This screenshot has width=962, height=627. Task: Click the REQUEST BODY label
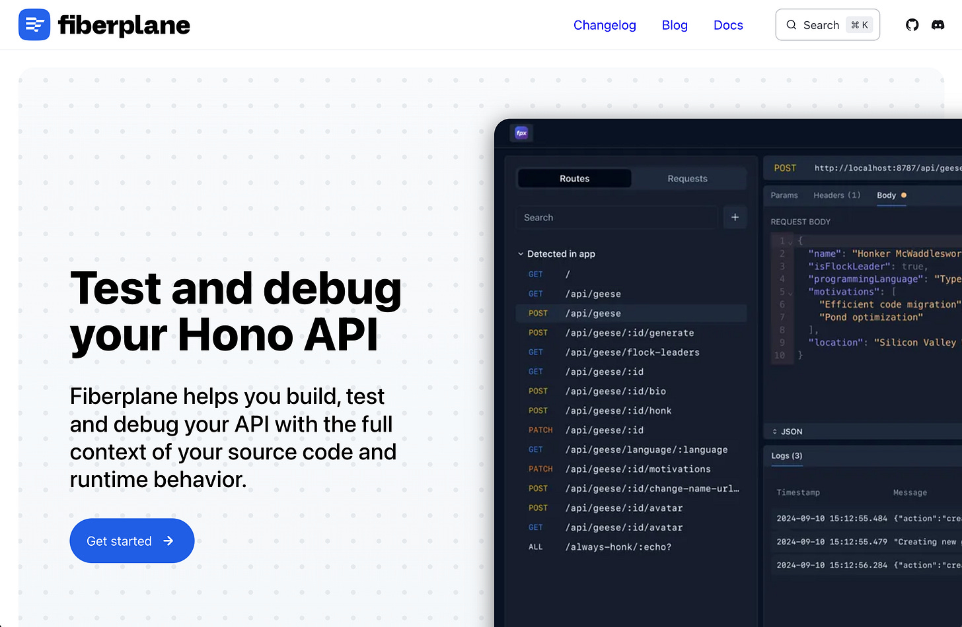[x=800, y=222]
